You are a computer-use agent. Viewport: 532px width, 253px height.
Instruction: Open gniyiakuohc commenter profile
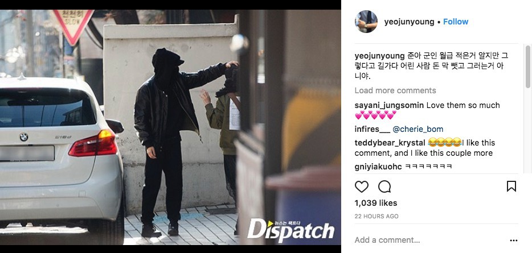click(378, 167)
